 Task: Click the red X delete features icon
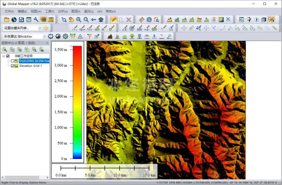pos(128,20)
